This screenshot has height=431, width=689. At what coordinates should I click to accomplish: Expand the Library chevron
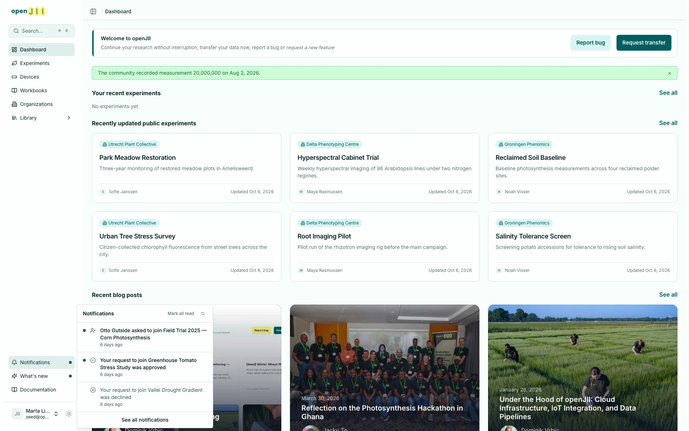(x=69, y=118)
